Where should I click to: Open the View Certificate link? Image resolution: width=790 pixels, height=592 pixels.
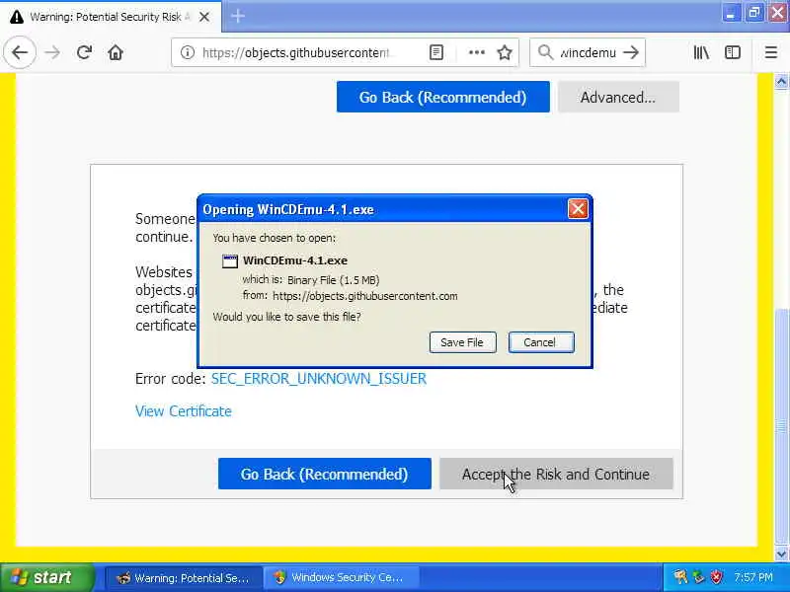[184, 411]
